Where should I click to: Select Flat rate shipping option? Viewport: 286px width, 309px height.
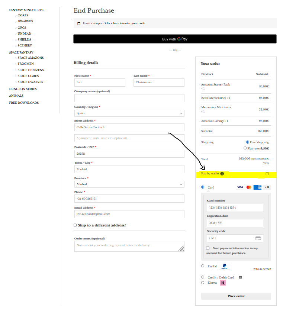[x=245, y=148]
